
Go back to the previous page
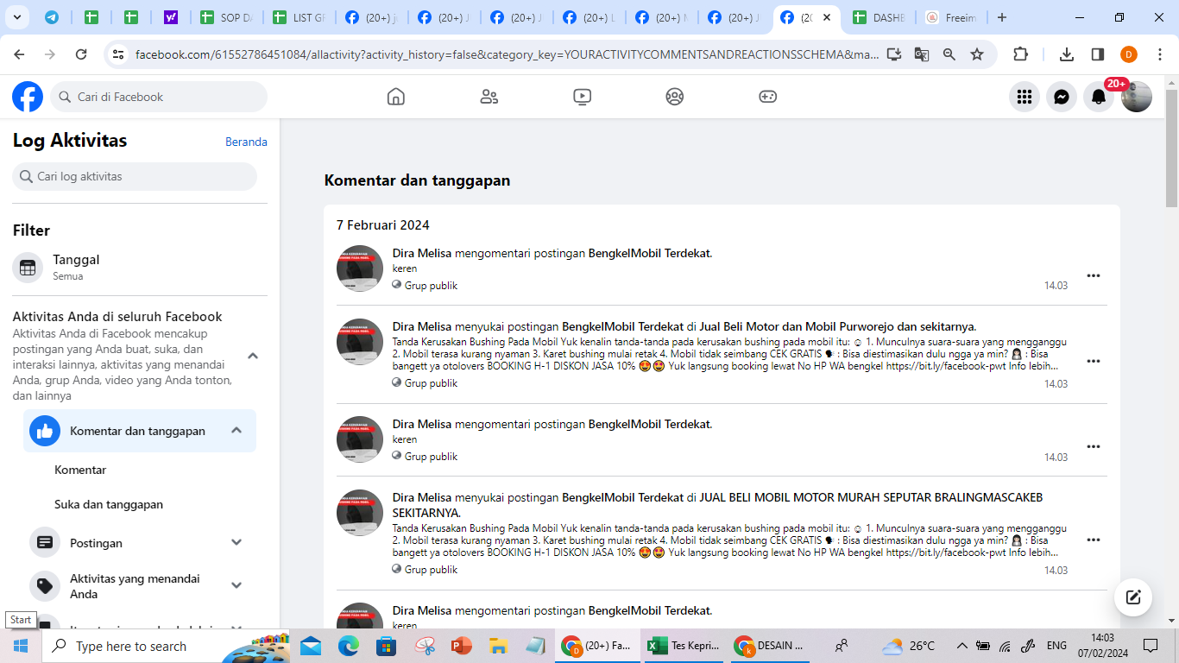pos(19,54)
